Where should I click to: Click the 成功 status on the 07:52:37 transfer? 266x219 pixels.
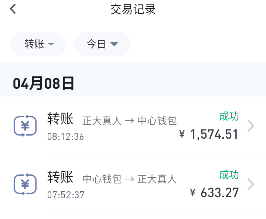pos(229,174)
